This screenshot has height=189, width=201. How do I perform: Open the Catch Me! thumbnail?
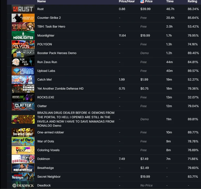[23, 80]
